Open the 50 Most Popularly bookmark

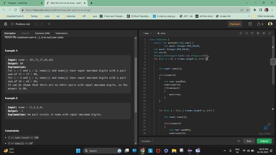(138, 16)
